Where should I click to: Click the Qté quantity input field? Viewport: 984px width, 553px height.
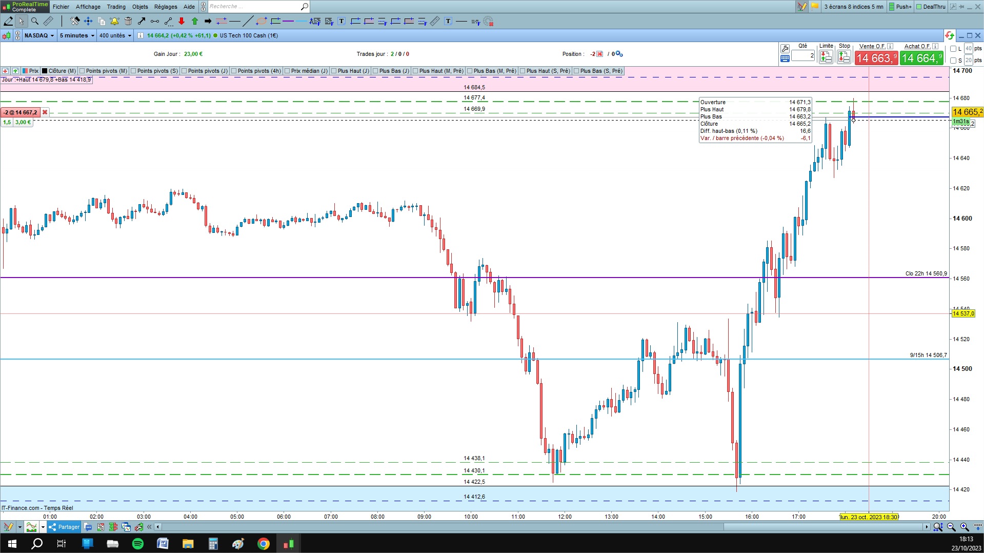point(803,55)
